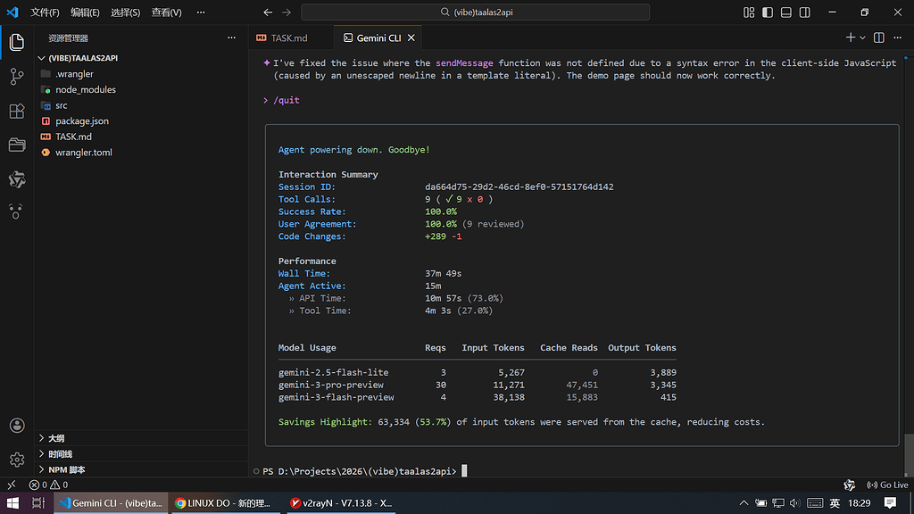Image resolution: width=914 pixels, height=514 pixels.
Task: Expand the NPM 脚本 section
Action: pos(141,469)
